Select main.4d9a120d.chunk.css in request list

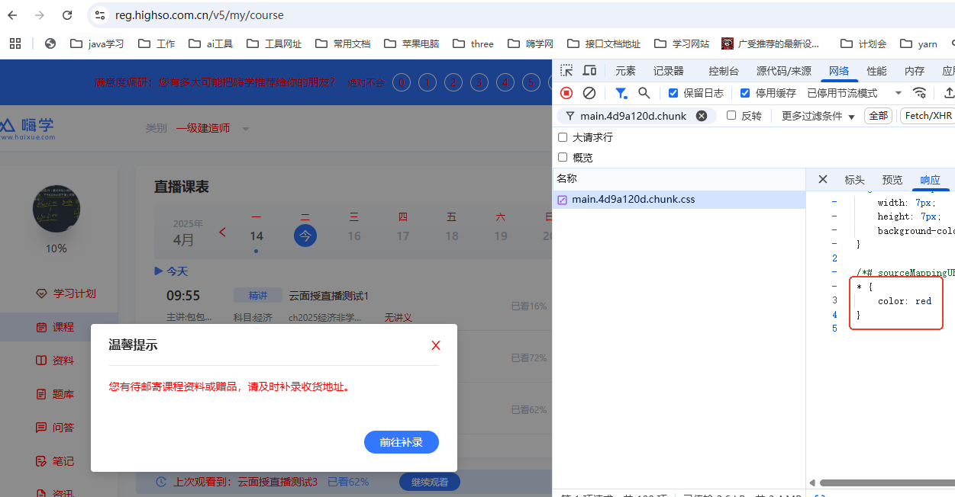tap(633, 200)
